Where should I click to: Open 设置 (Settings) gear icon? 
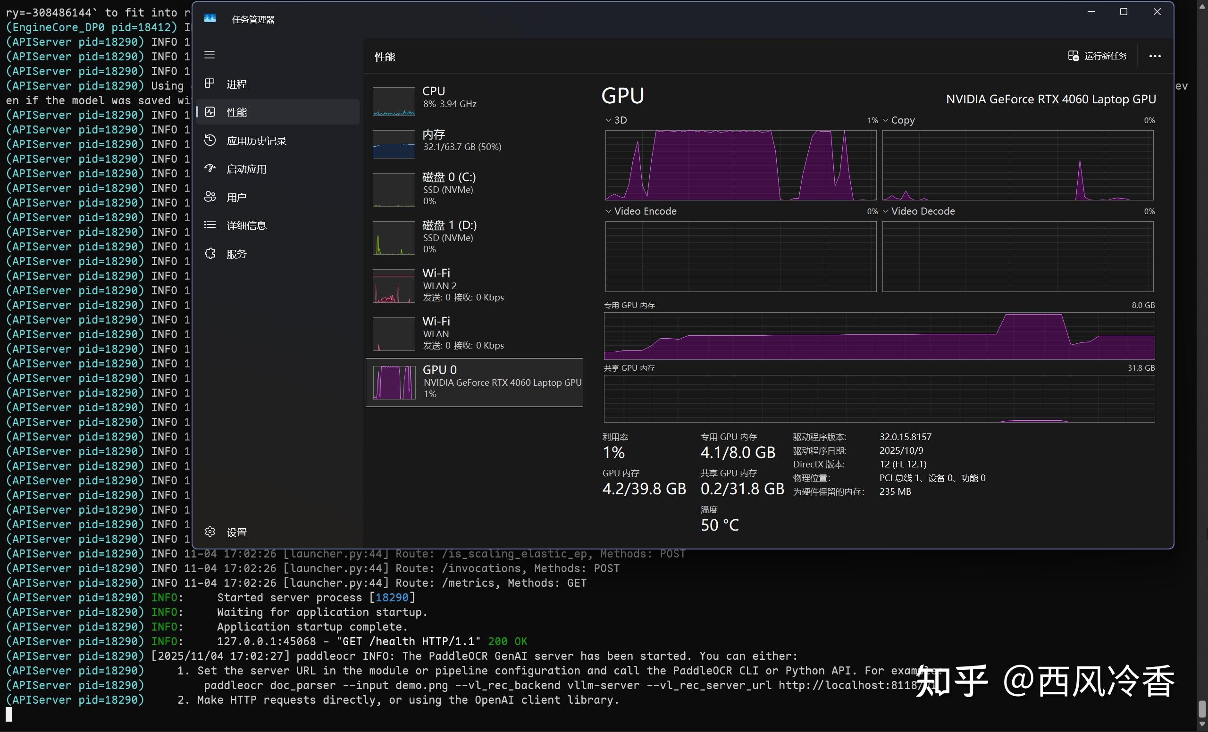coord(210,532)
